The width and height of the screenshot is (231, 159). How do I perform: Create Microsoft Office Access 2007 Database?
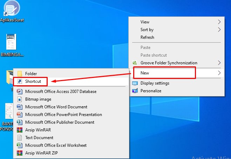(x=71, y=92)
